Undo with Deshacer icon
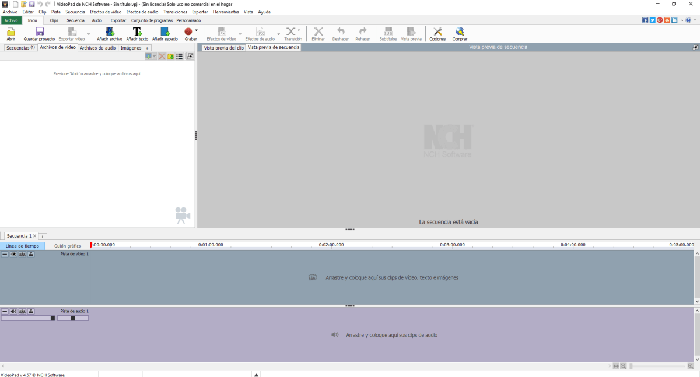This screenshot has height=377, width=700. coord(341,31)
